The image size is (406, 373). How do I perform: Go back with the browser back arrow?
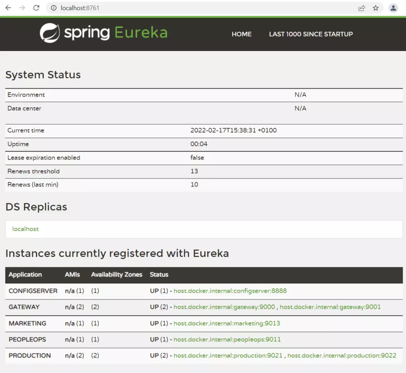pos(8,8)
